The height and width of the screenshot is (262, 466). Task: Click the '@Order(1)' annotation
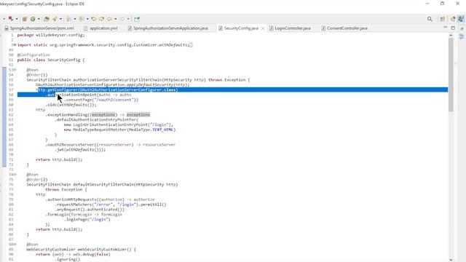(x=37, y=75)
